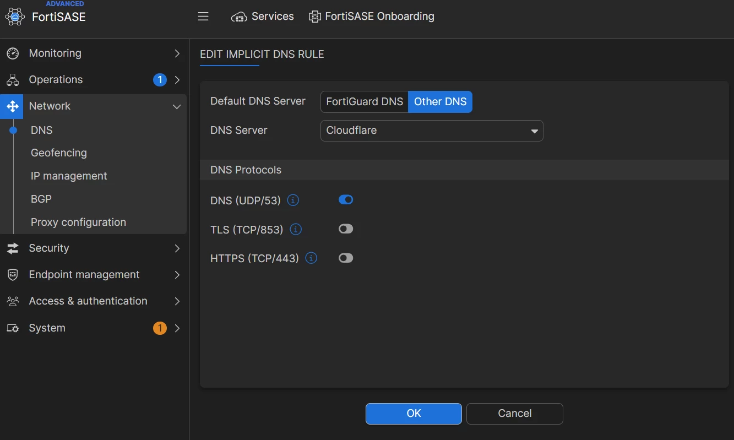This screenshot has height=440, width=734.
Task: Open the IP management submenu item
Action: click(x=69, y=176)
